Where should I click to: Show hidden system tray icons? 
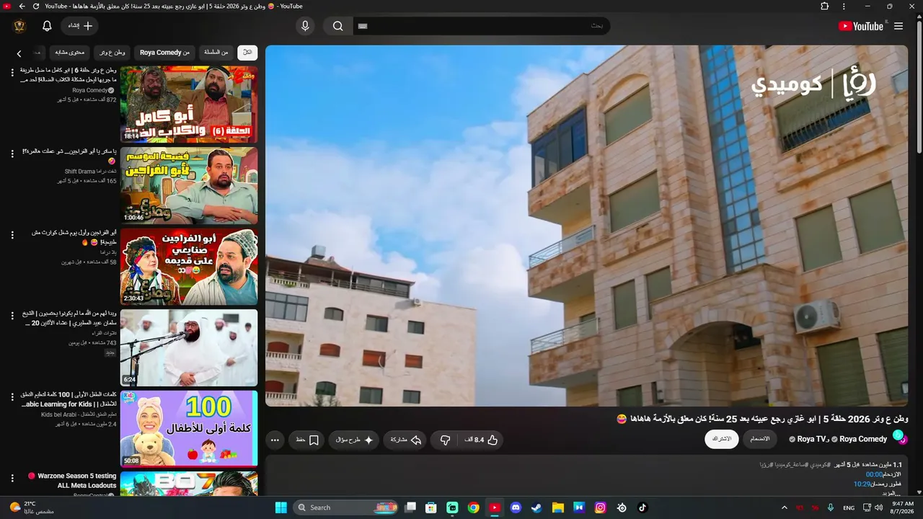pos(785,507)
